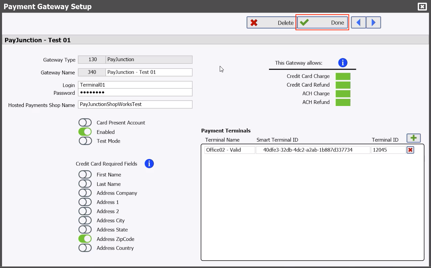Remove the Office02 - Valid terminal row
This screenshot has width=431, height=268.
point(410,150)
